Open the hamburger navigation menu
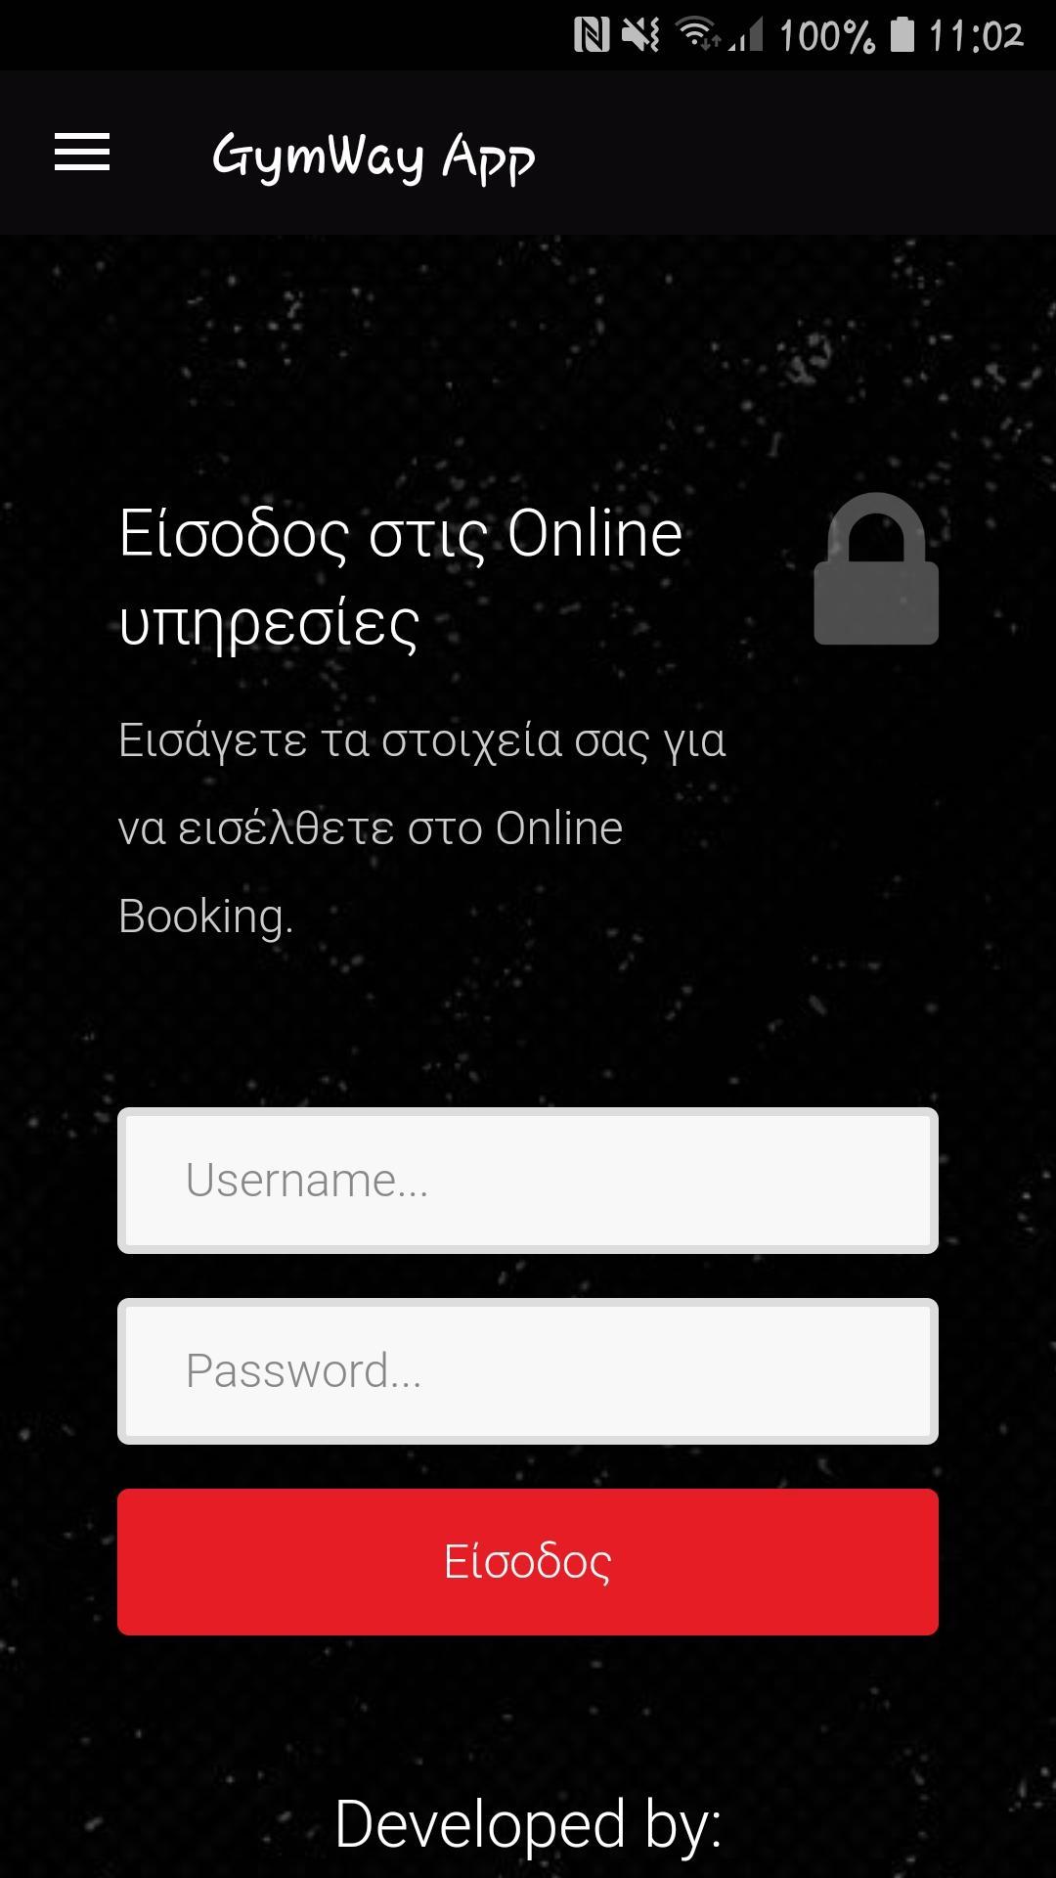1056x1878 pixels. click(x=82, y=153)
